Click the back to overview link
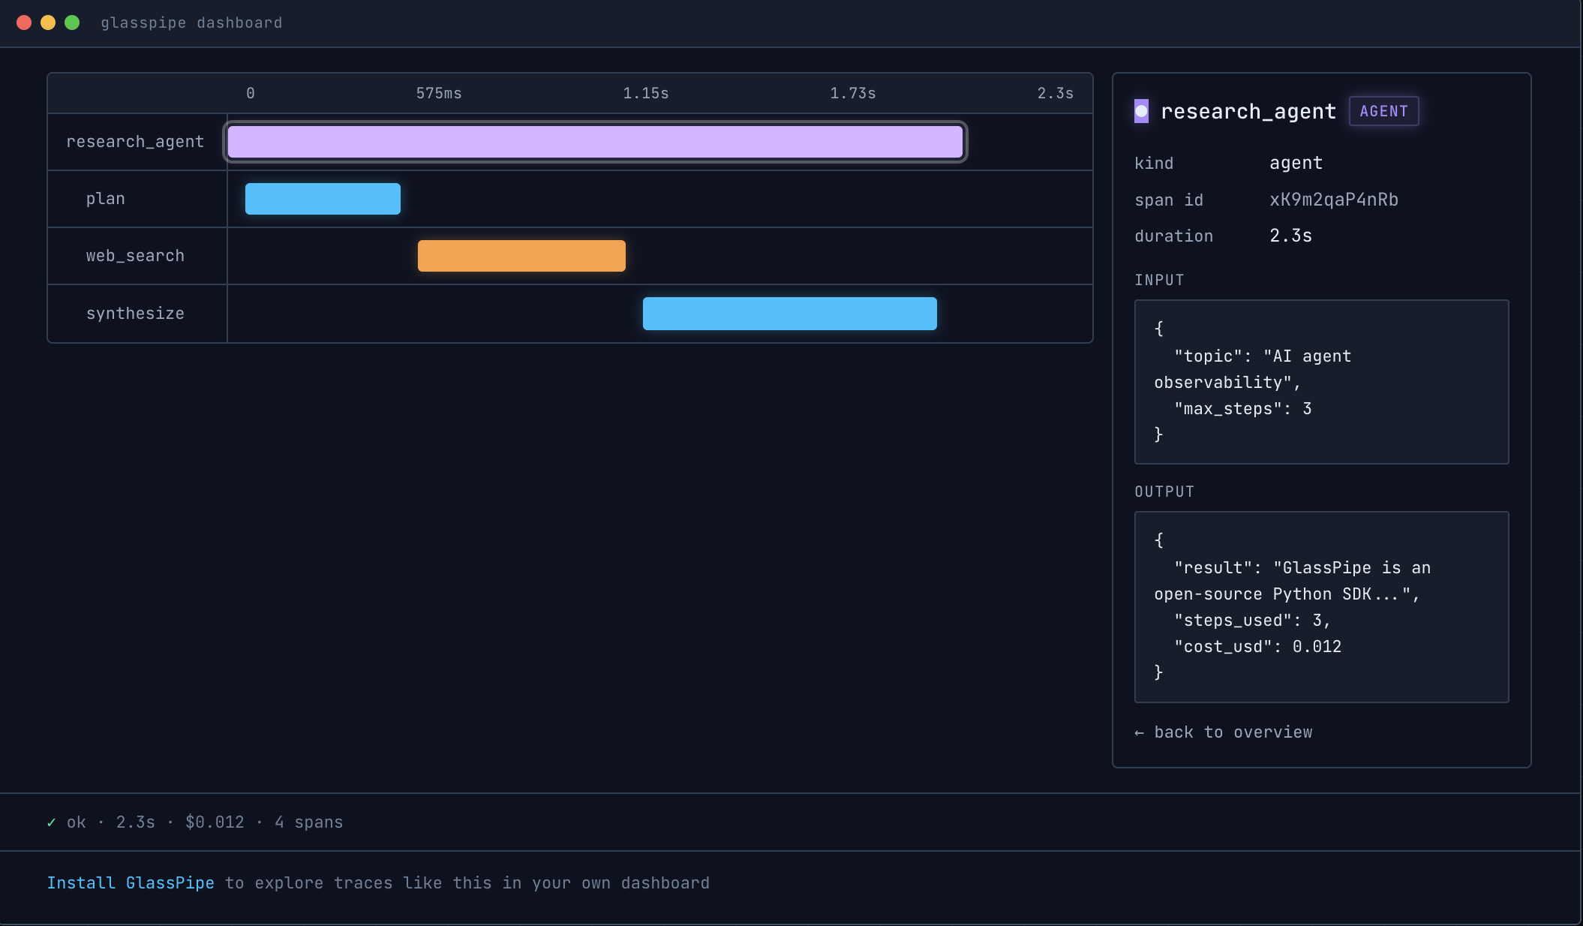 click(x=1224, y=732)
